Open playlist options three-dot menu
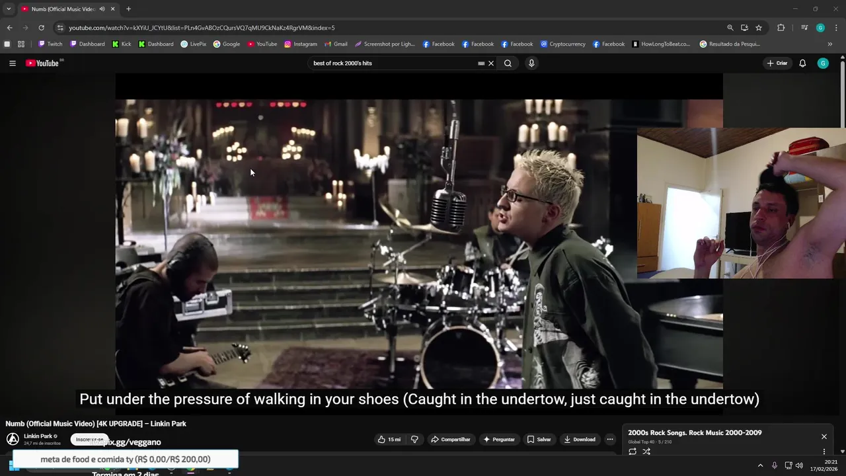The image size is (846, 476). coord(824,452)
